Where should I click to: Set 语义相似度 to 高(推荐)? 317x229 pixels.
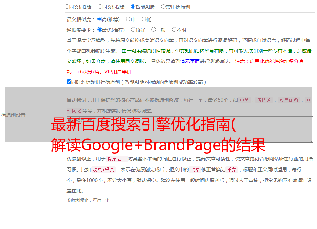click(x=100, y=19)
